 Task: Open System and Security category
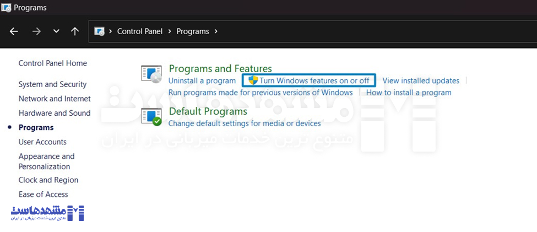tap(52, 84)
